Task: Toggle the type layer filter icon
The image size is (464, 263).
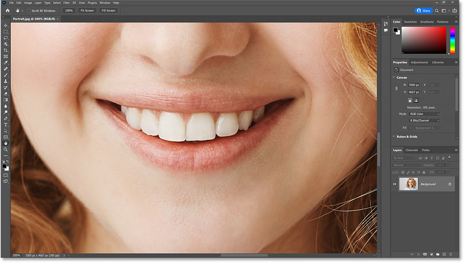Action: (432, 158)
